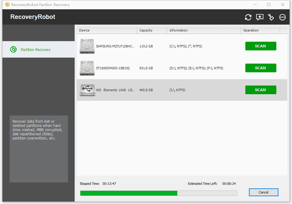Click the RecoveryRobot title bar app icon
The image size is (292, 204).
(x=7, y=4)
